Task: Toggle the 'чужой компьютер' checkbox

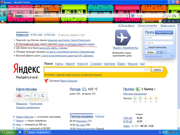Action: (146, 47)
